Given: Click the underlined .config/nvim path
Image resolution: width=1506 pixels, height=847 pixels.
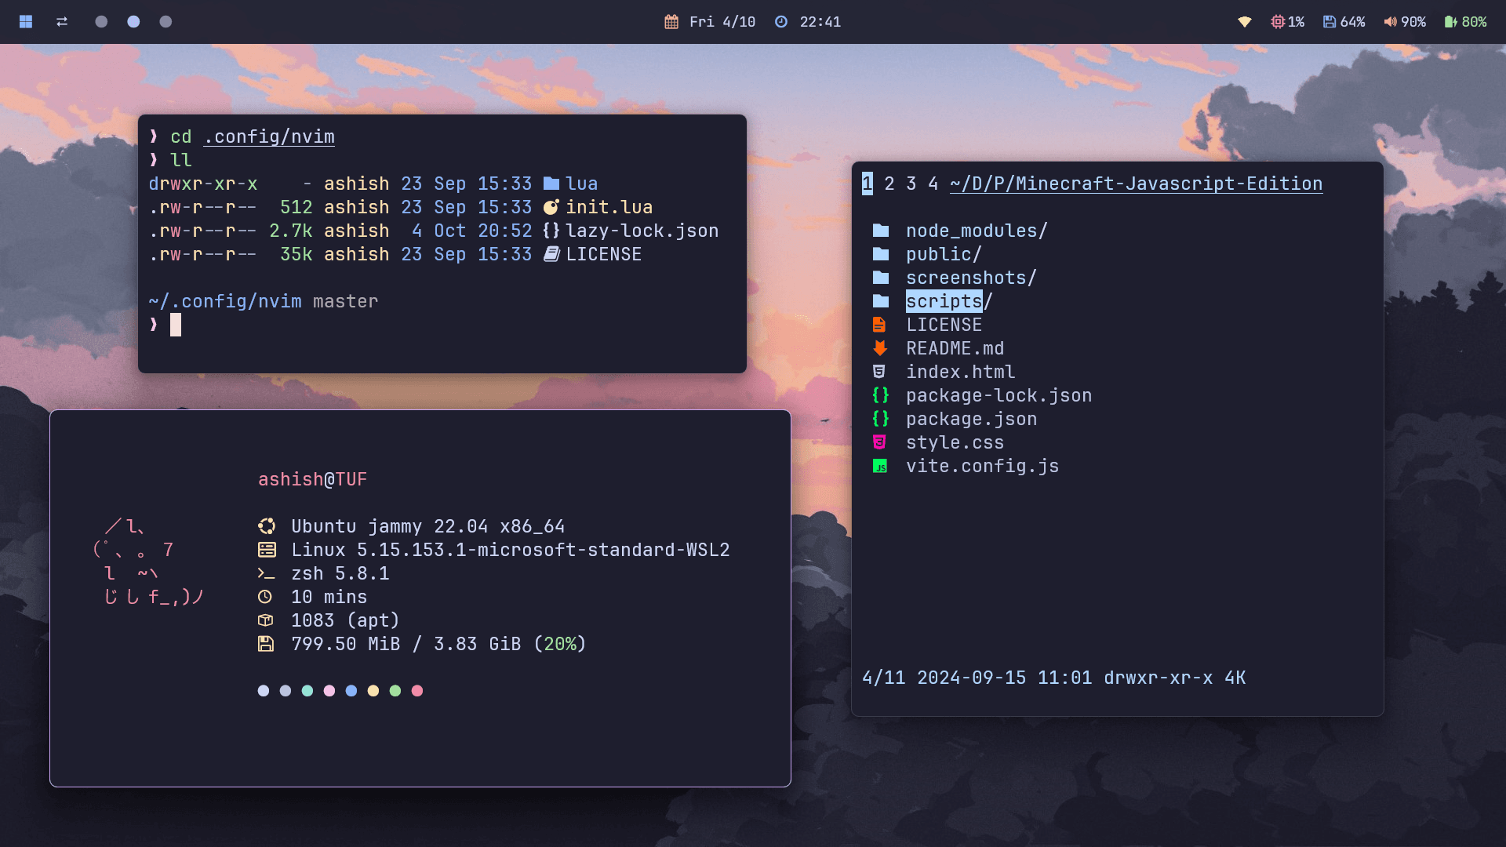Looking at the screenshot, I should click(x=269, y=136).
